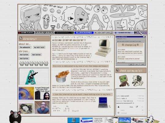Click changelog entry 'about me completed & posted'

pos(130,52)
